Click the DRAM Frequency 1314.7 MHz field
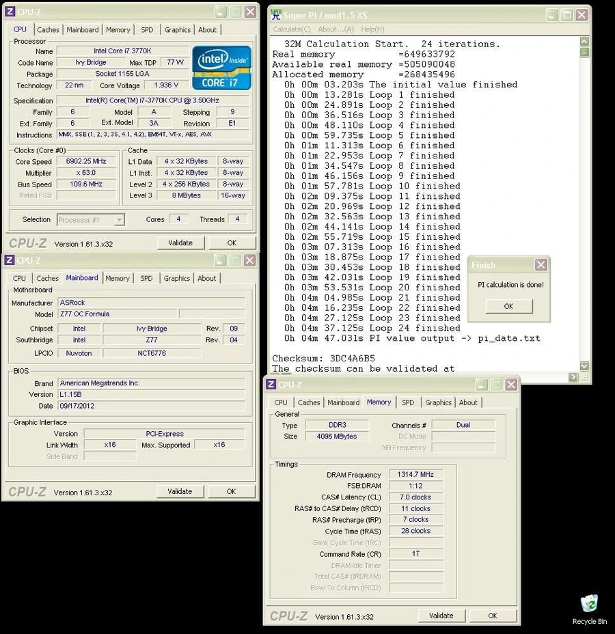 (x=415, y=474)
